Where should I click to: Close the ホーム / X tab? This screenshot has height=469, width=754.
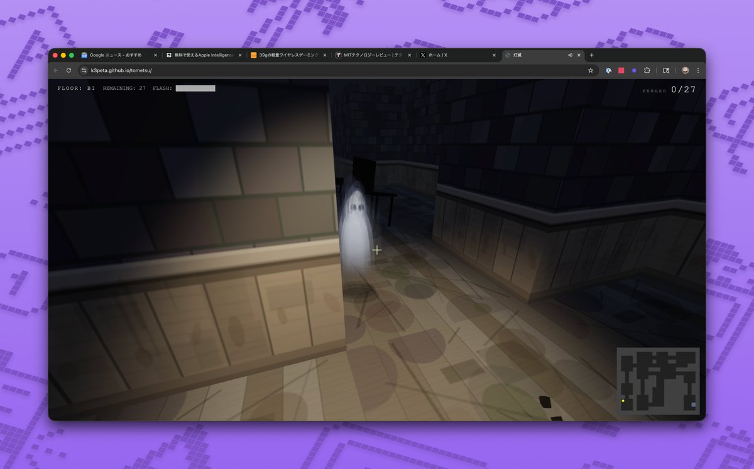point(494,55)
